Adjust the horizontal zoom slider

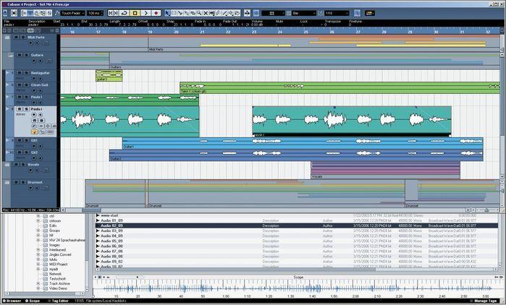[x=486, y=210]
